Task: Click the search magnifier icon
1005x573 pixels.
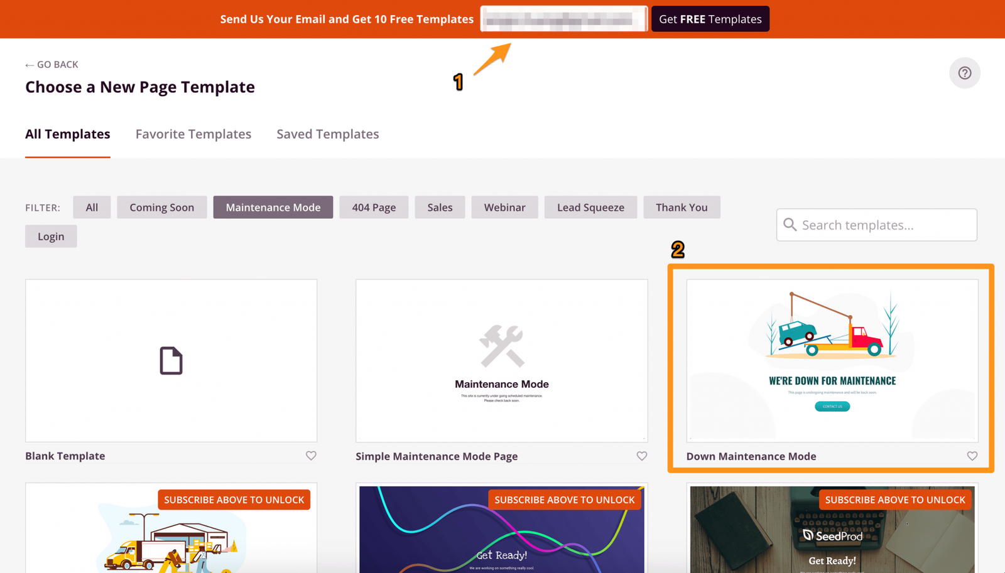Action: pyautogui.click(x=790, y=225)
